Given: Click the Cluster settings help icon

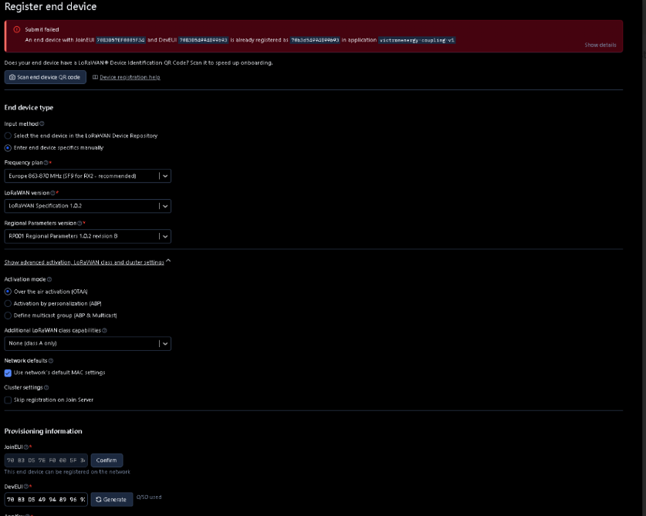Looking at the screenshot, I should point(46,387).
